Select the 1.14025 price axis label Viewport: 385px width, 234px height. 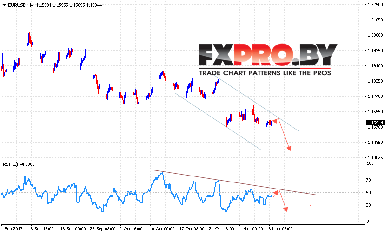375,158
